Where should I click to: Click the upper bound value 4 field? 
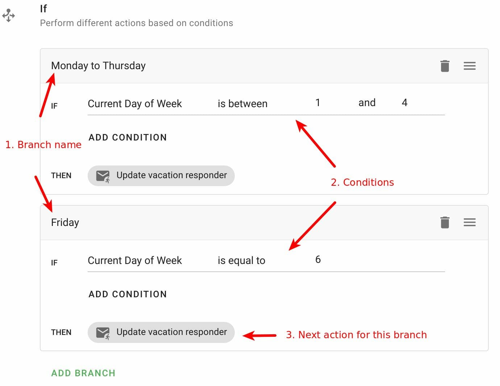coord(404,103)
